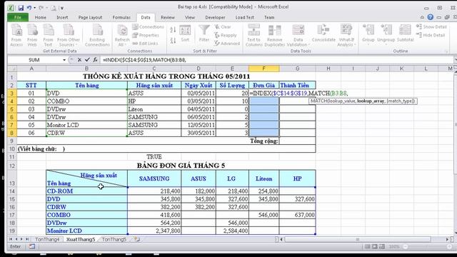
Task: Click Connections in the ribbon
Action: (148, 27)
